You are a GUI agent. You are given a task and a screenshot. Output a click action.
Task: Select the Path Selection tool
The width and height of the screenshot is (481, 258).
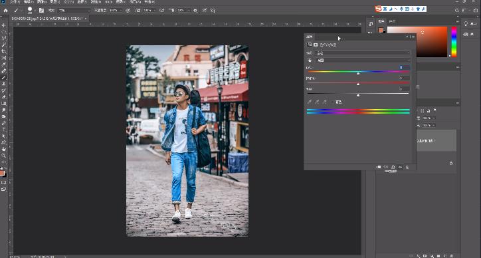(x=4, y=136)
